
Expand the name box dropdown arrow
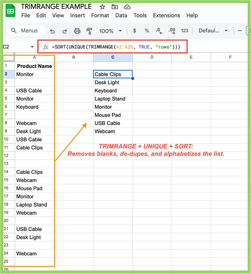click(x=32, y=47)
